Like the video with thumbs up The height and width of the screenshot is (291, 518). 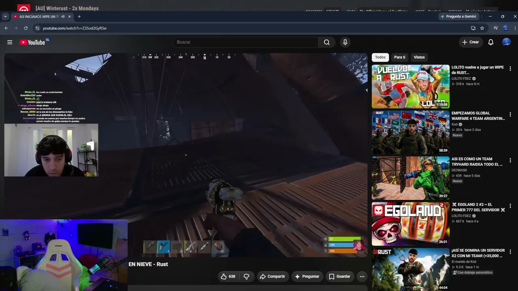[x=228, y=276]
